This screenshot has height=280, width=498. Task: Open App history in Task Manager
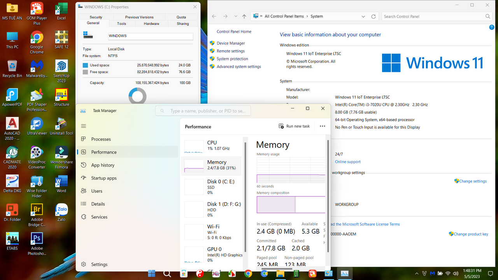(128, 165)
